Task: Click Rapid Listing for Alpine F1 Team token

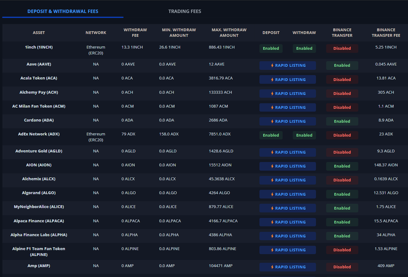Action: (x=288, y=250)
